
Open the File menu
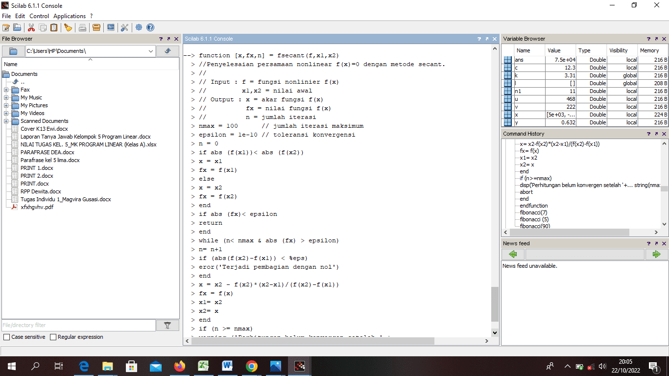pos(6,16)
